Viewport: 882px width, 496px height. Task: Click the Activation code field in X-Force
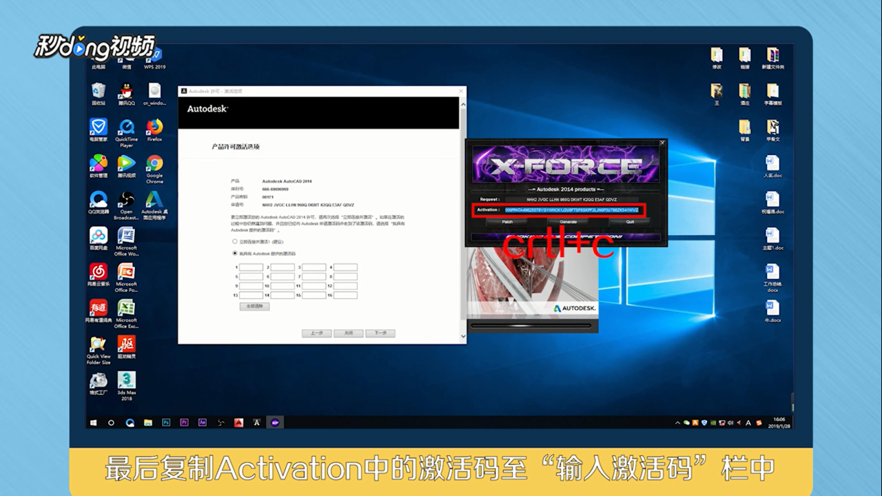point(572,210)
